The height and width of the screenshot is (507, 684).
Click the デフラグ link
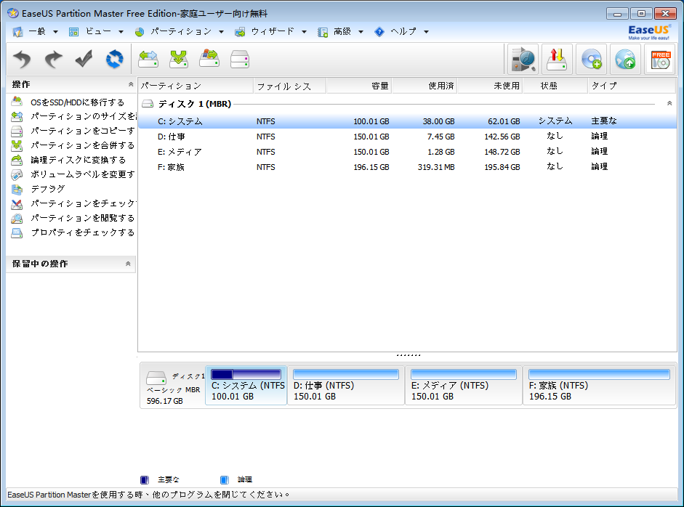[47, 189]
